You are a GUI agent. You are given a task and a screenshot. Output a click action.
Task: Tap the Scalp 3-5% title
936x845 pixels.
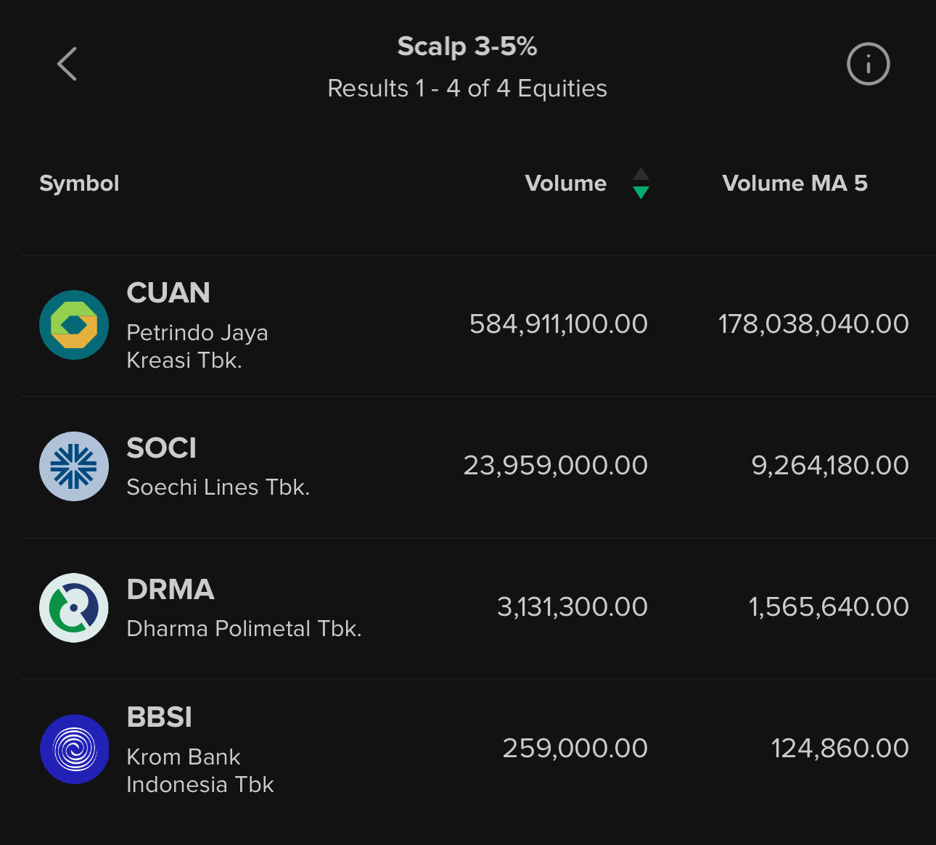[467, 46]
